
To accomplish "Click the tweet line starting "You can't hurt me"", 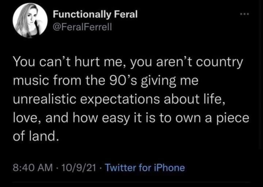I will [128, 62].
